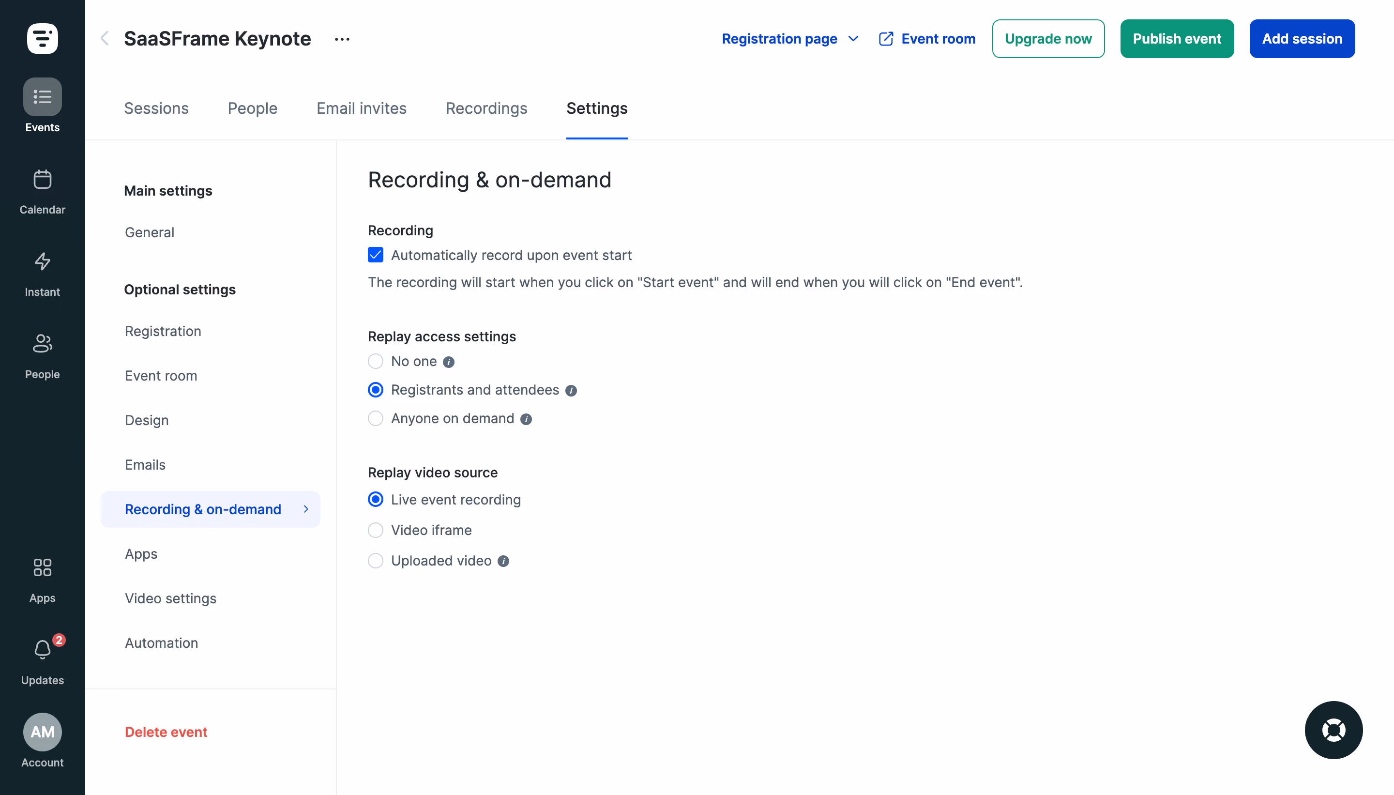Click info icon beside Registrants and attendees

(x=571, y=390)
